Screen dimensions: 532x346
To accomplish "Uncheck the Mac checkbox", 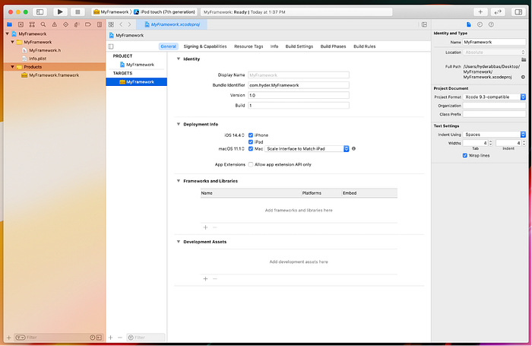I will click(251, 149).
